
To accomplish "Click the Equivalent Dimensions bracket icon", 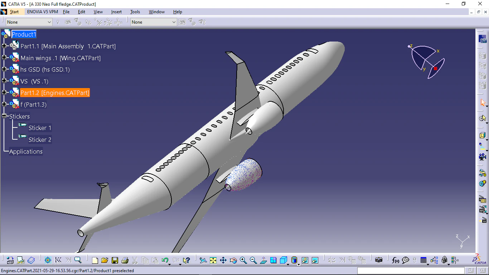I will click(455, 260).
